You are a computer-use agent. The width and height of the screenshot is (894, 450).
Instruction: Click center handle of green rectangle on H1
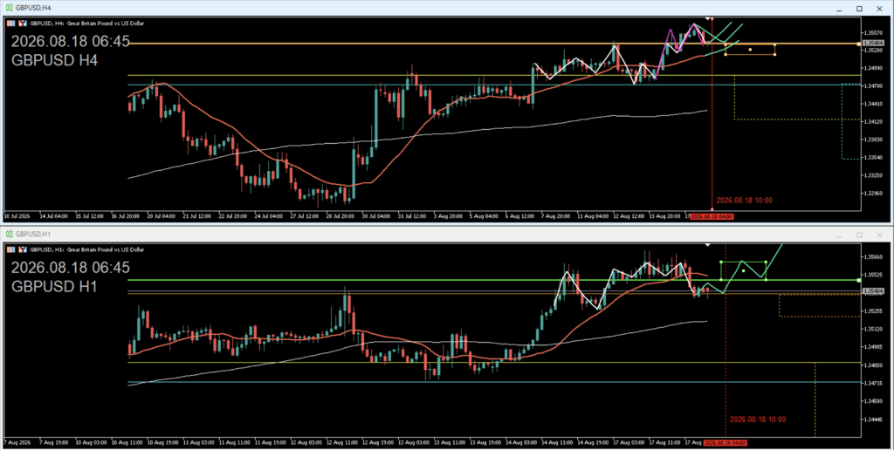tap(744, 270)
